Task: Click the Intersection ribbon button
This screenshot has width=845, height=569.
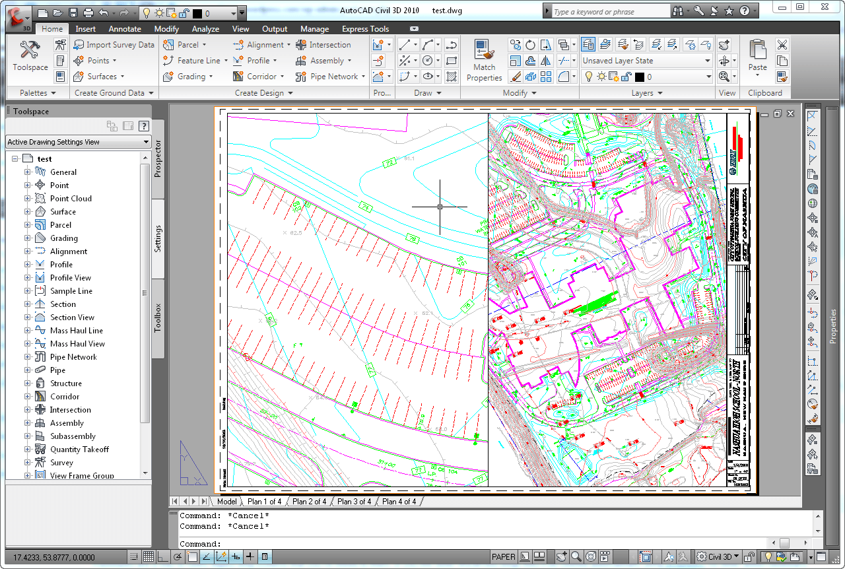Action: [x=323, y=45]
